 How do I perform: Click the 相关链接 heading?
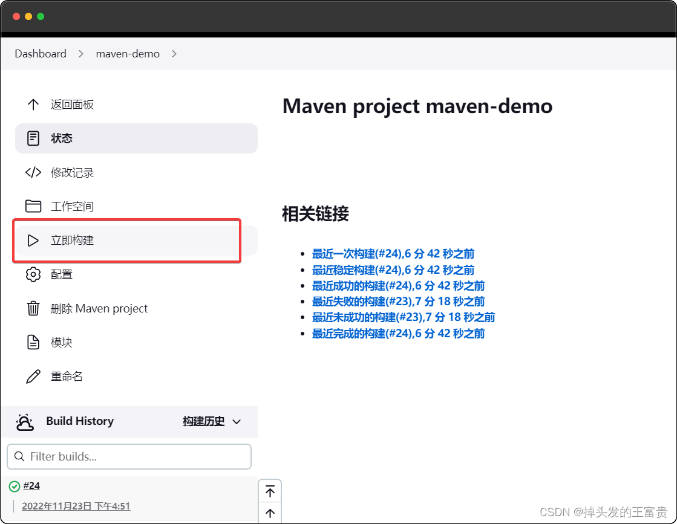(315, 213)
